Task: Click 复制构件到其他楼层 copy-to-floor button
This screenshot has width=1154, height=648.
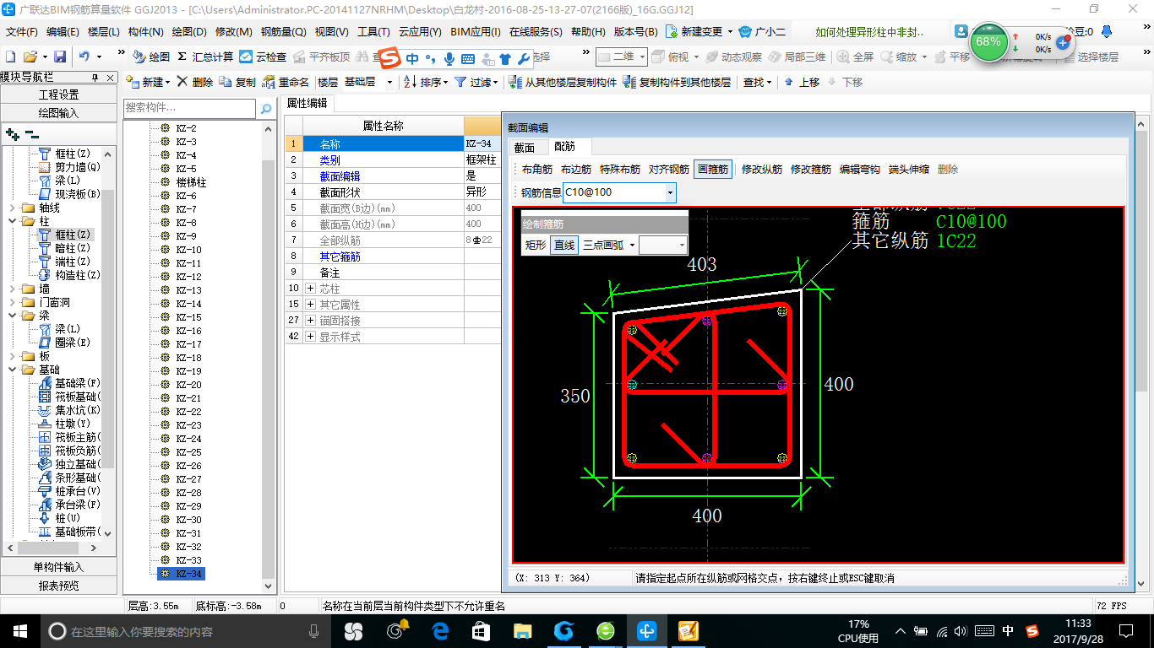Action: (677, 83)
